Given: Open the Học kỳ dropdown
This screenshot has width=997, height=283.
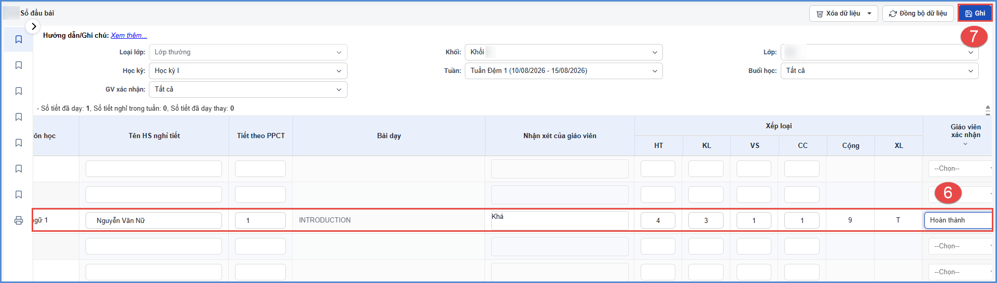Looking at the screenshot, I should (x=248, y=71).
